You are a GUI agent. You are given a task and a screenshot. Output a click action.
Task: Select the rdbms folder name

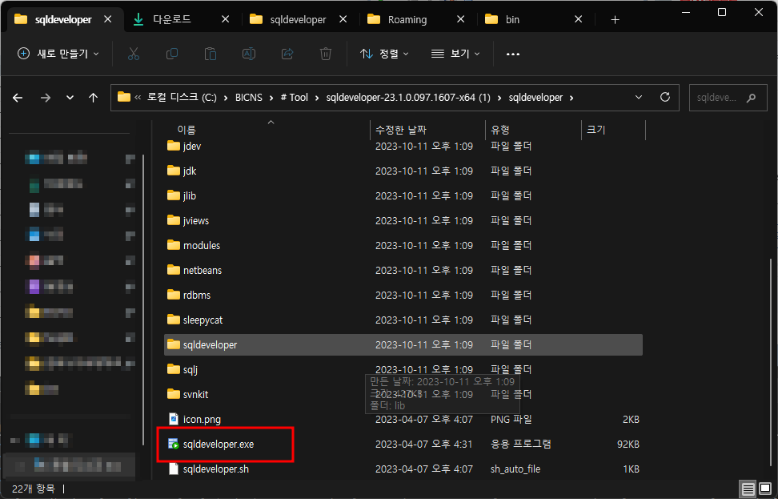197,295
